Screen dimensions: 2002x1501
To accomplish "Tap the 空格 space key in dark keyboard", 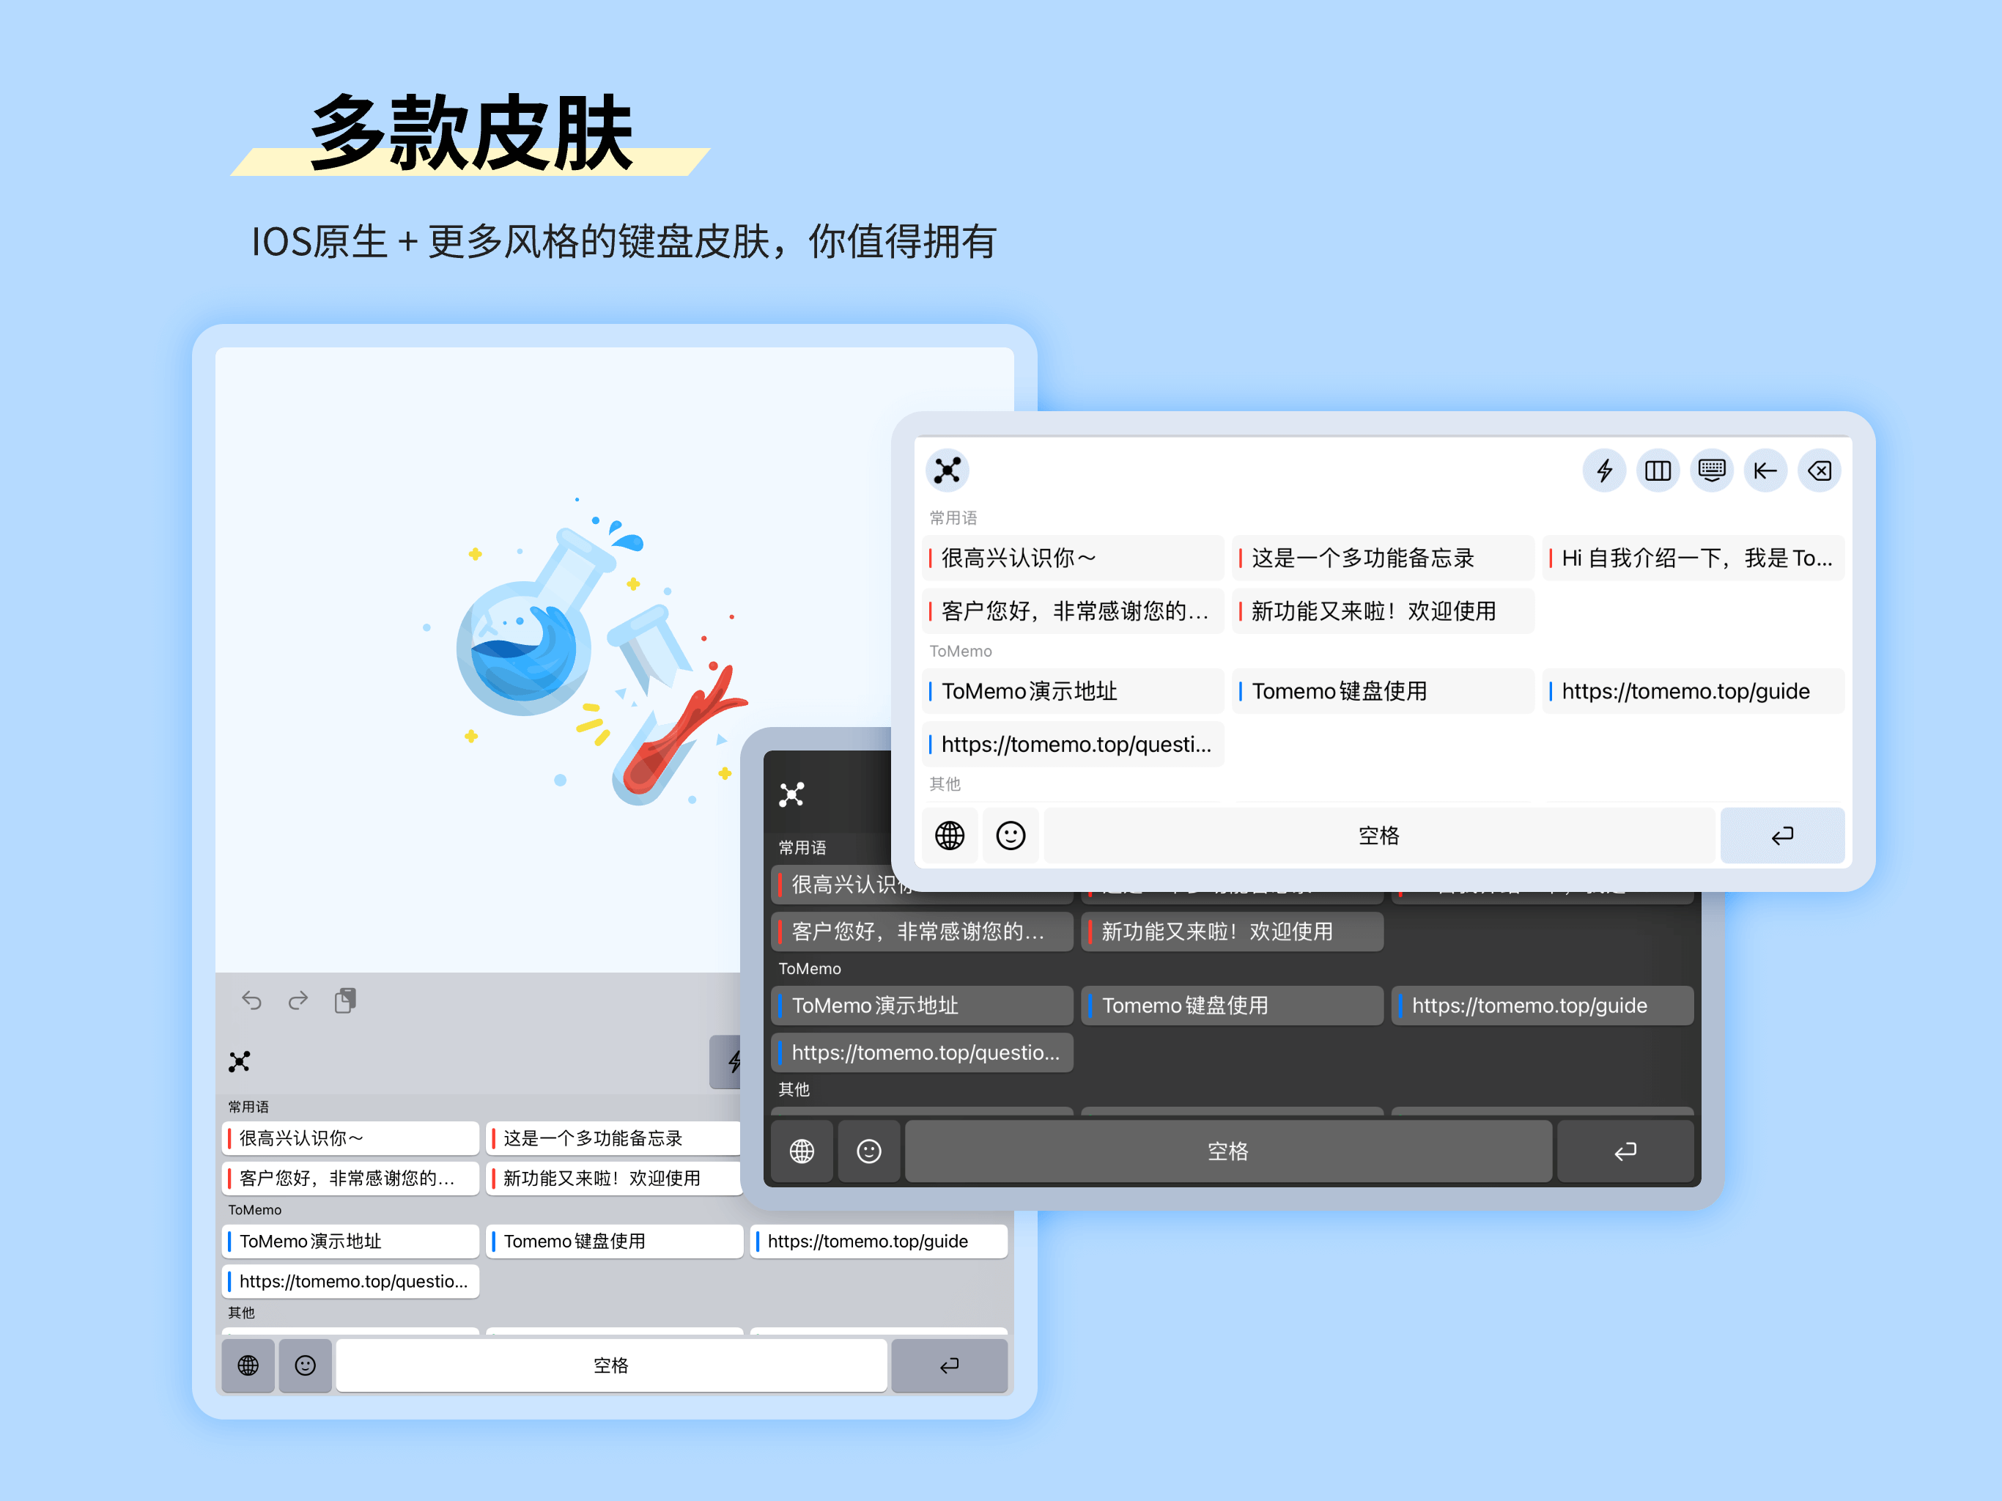I will click(1228, 1151).
